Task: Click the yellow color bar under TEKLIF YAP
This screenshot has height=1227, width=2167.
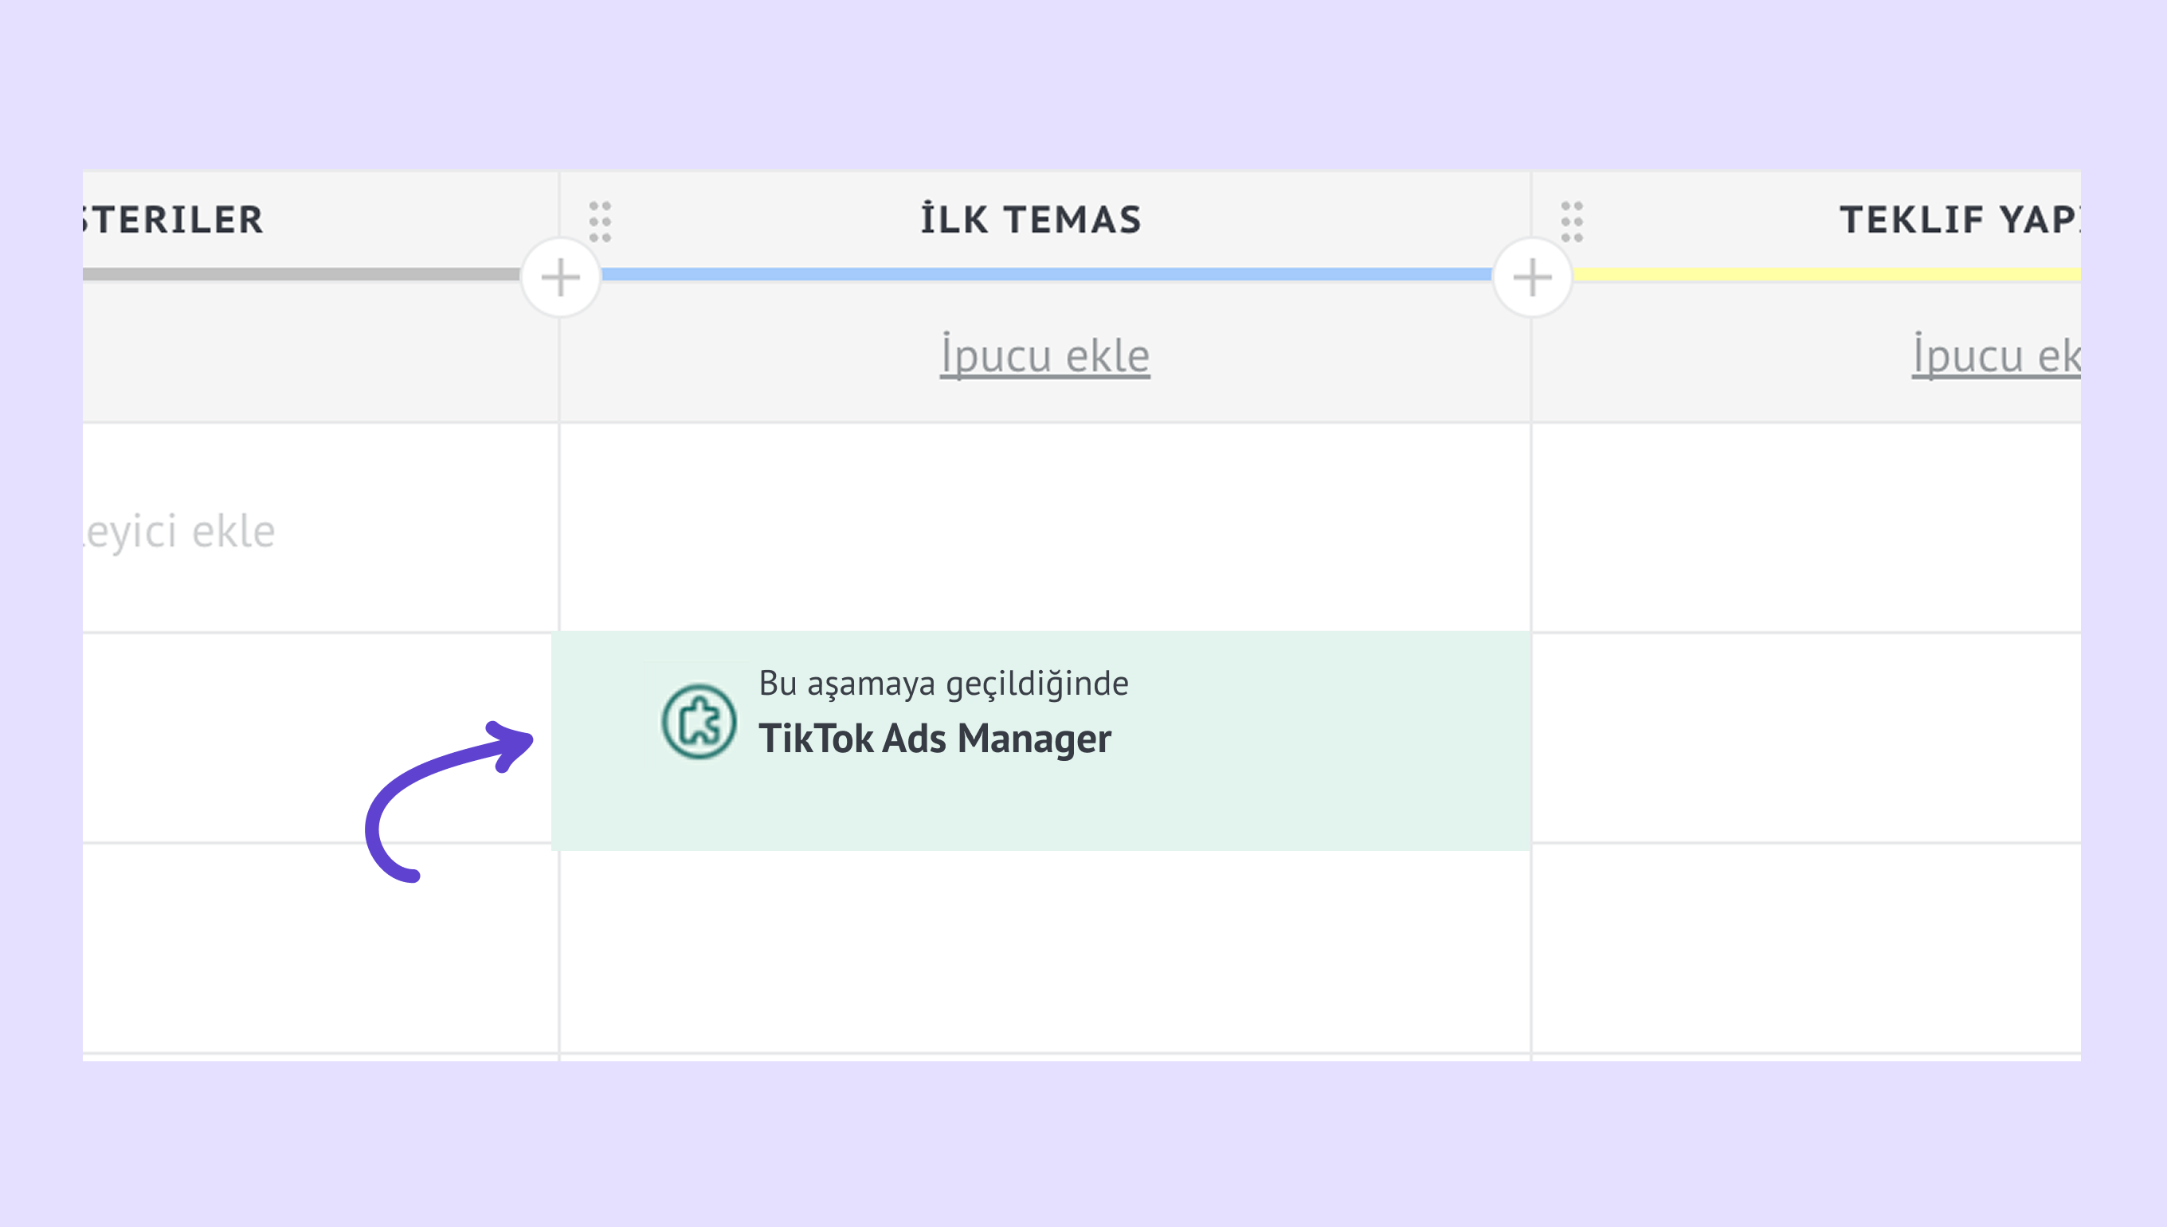Action: coord(1827,274)
